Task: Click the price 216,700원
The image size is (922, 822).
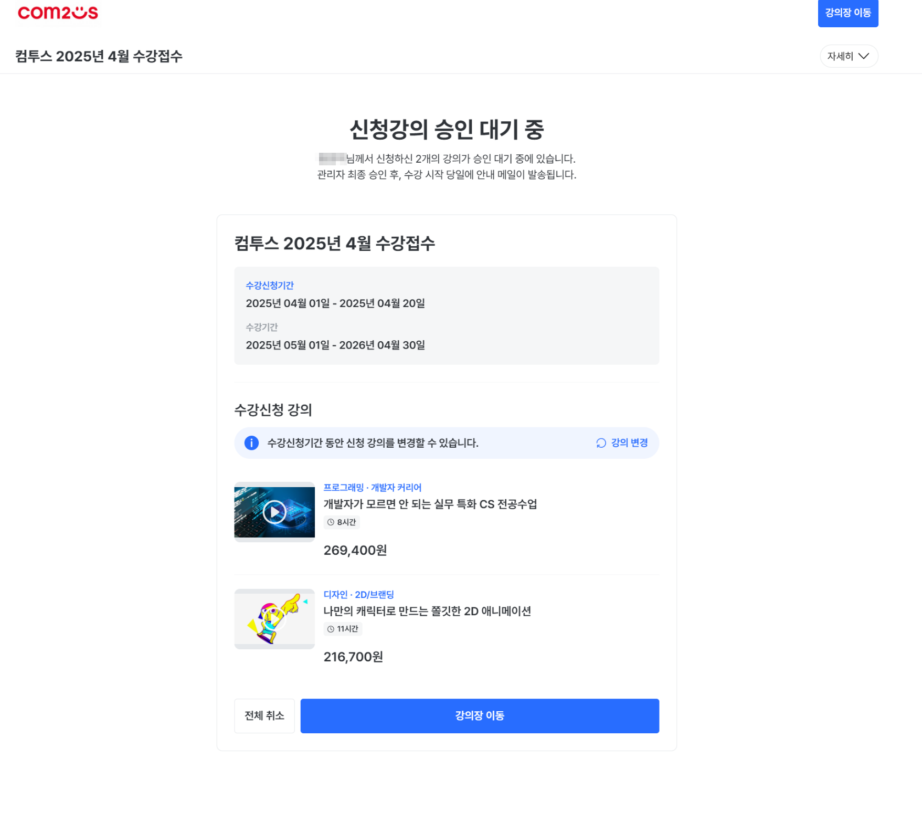Action: coord(353,657)
